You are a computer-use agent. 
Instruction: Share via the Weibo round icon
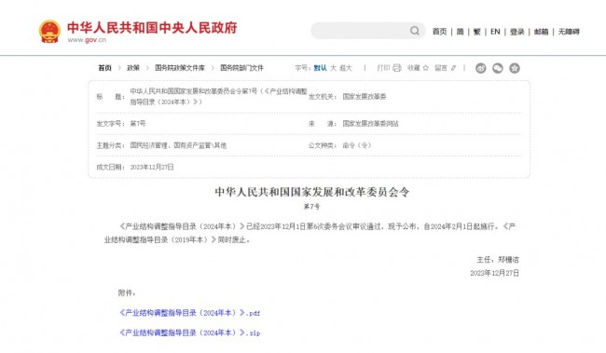[481, 68]
